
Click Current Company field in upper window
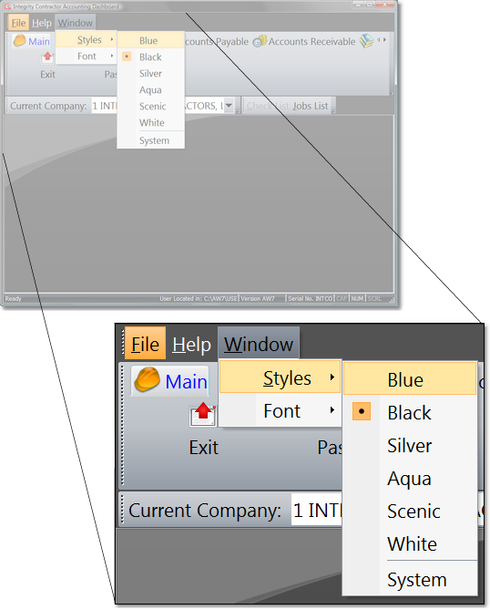[x=162, y=106]
